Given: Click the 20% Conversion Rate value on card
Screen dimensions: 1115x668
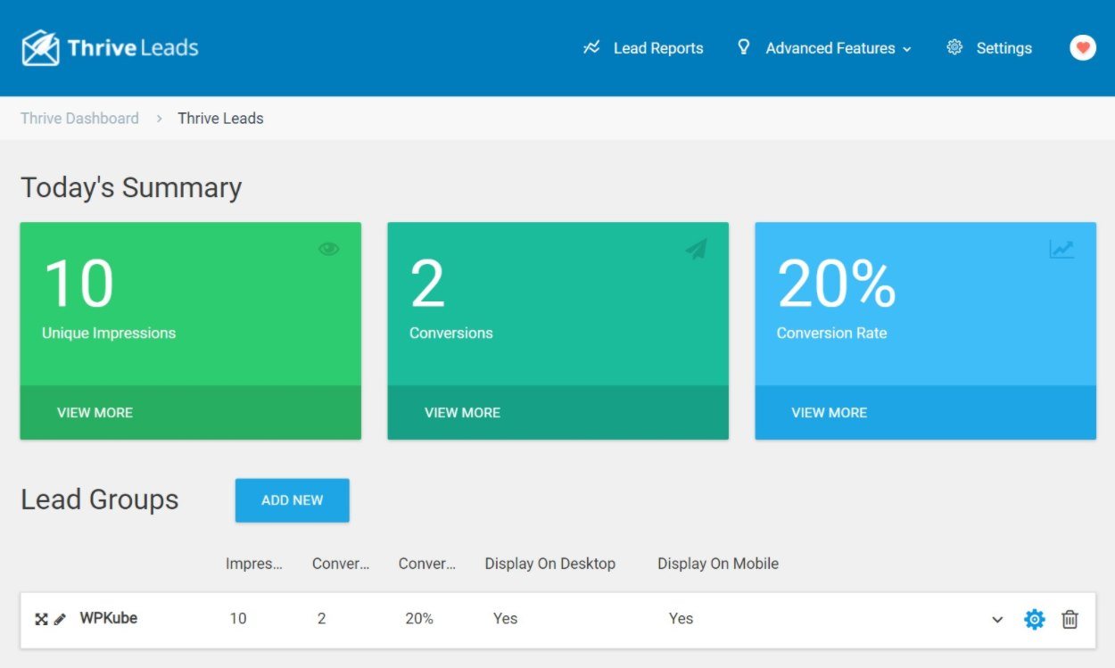Looking at the screenshot, I should [837, 285].
